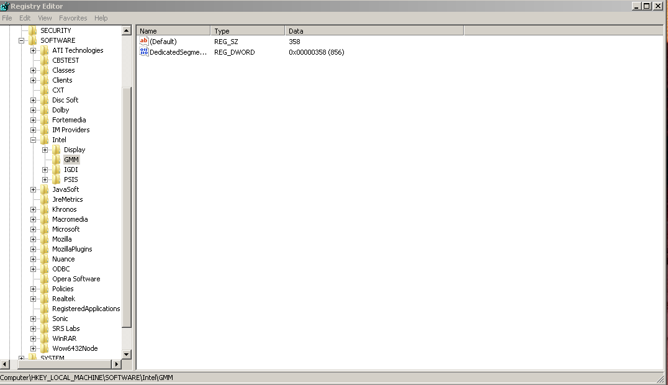Open the Edit menu

[25, 18]
